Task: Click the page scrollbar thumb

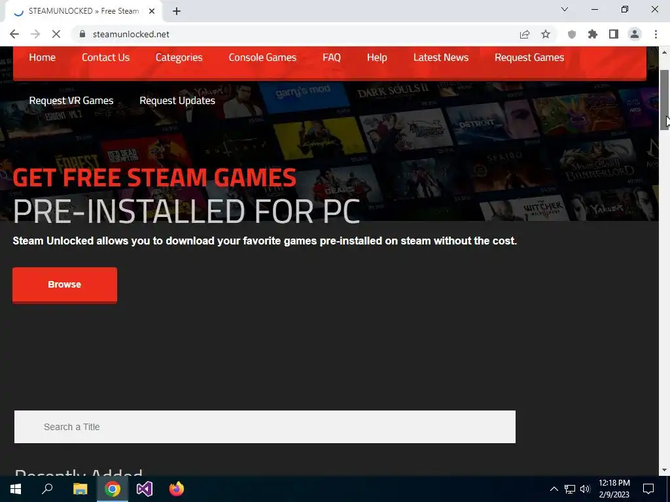Action: click(x=664, y=99)
